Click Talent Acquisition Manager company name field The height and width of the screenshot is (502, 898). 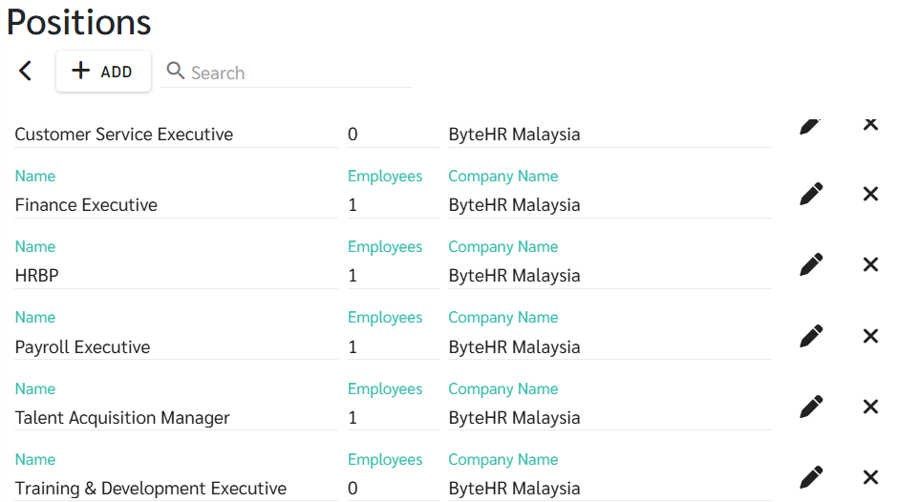tap(609, 418)
